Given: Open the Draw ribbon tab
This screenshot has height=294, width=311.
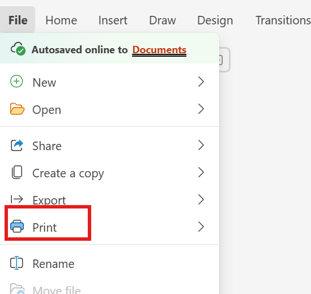Looking at the screenshot, I should coord(163,20).
